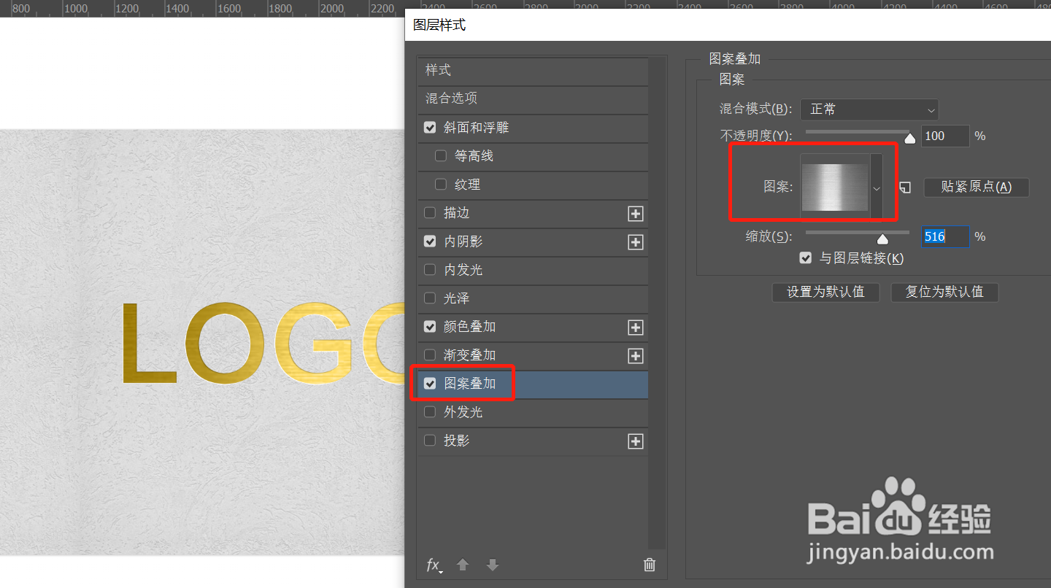Click the 图层样式 dialog title bar
This screenshot has width=1051, height=588.
[728, 26]
